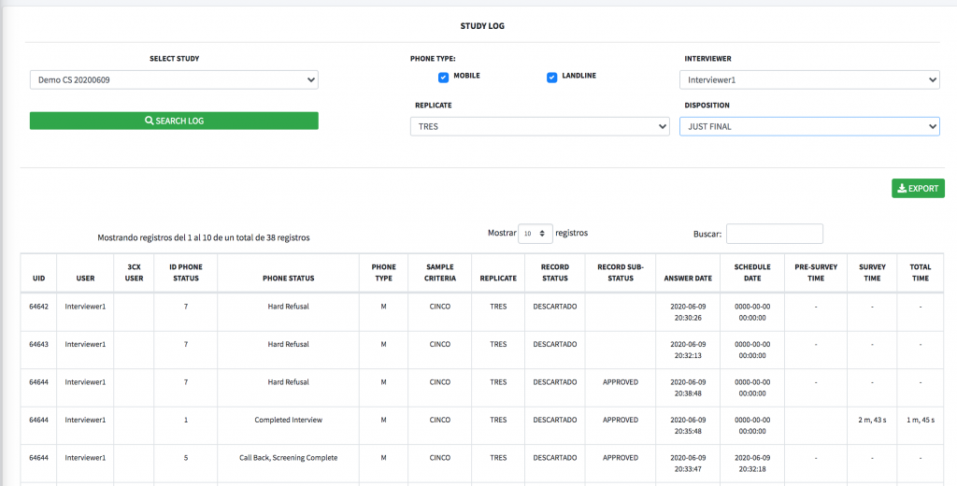Uncheck the Landline phone type checkbox
Image resolution: width=957 pixels, height=486 pixels.
[x=551, y=78]
